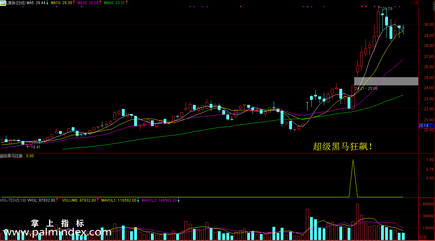Click the 31.70 high price annotation
Image resolution: width=435 pixels, height=241 pixels.
[387, 9]
